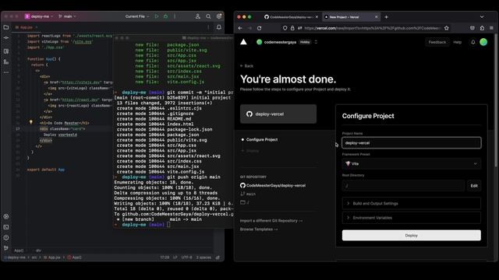Open the Framework Preset Vite dropdown
This screenshot has height=280, width=499.
[x=411, y=164]
